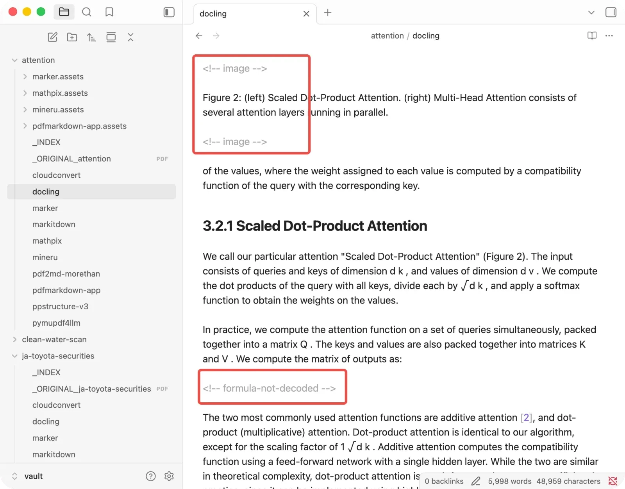Click first image comment placeholder
625x489 pixels.
click(235, 68)
